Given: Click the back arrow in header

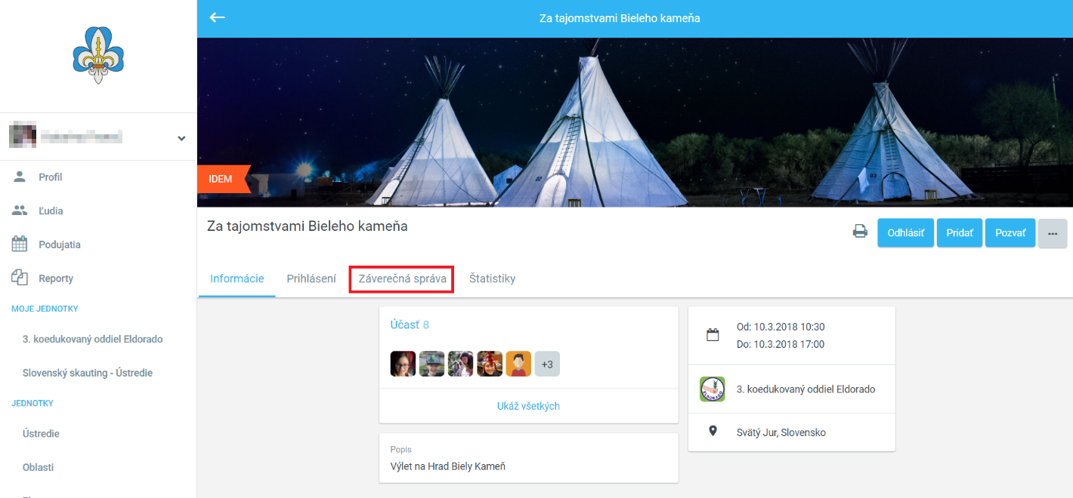Looking at the screenshot, I should click(x=218, y=17).
